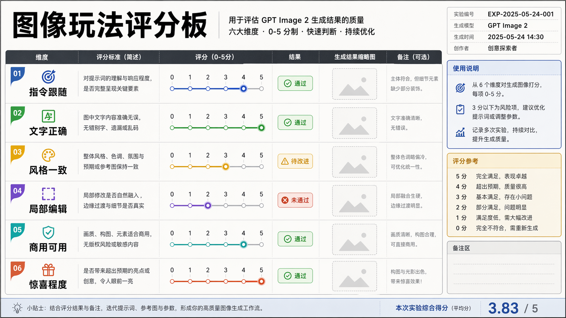This screenshot has width=566, height=318.
Task: Select score 3 on 局部编辑 slider
Action: click(x=226, y=205)
